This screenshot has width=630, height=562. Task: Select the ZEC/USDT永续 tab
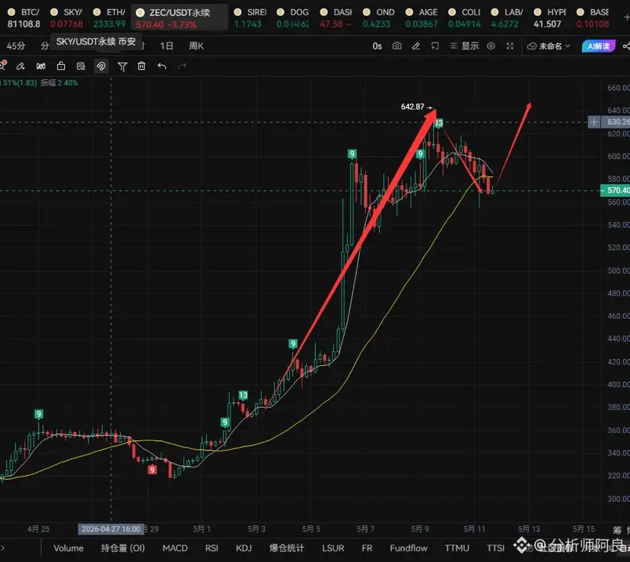[x=180, y=18]
